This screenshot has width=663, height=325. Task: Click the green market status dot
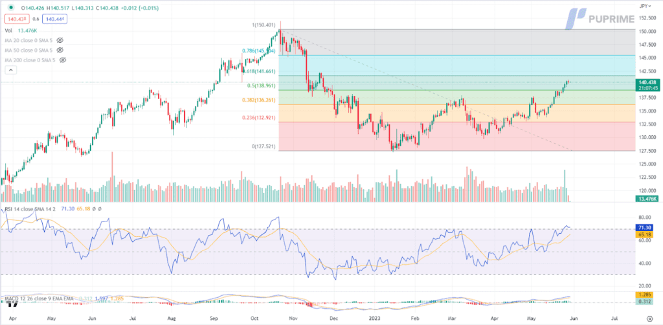pyautogui.click(x=10, y=7)
